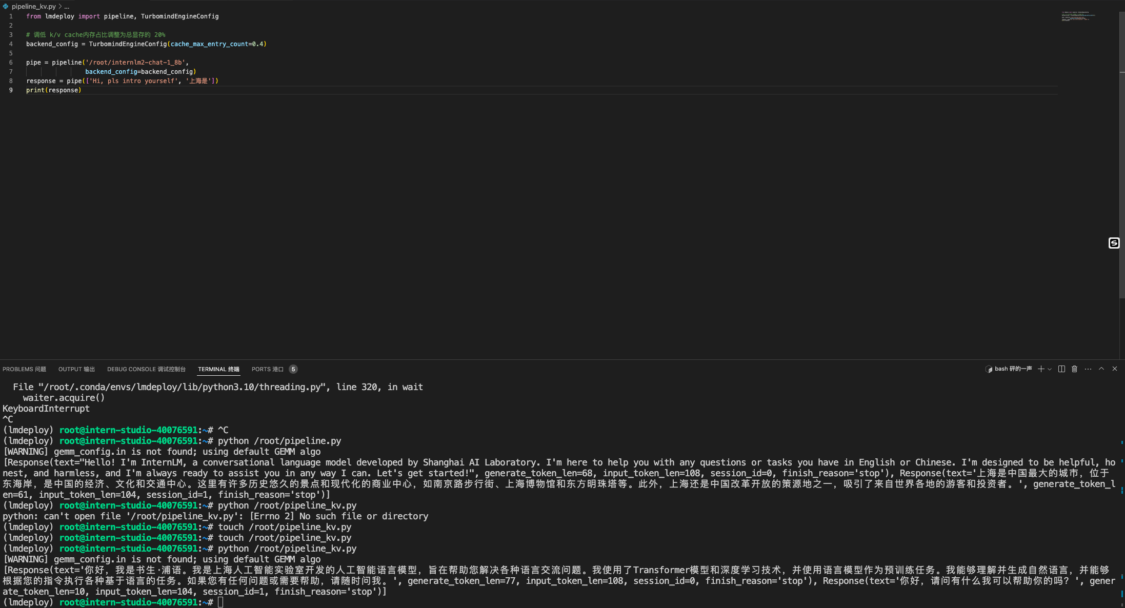This screenshot has height=608, width=1125.
Task: Click the bash terminal shell icon
Action: click(x=989, y=369)
